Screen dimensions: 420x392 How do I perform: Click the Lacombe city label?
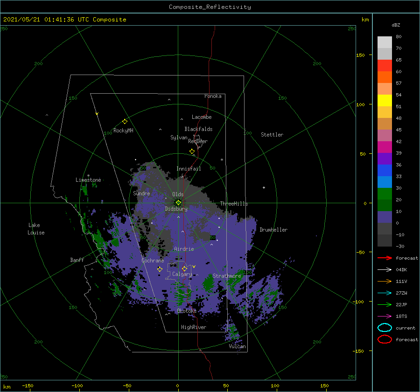[x=202, y=117]
